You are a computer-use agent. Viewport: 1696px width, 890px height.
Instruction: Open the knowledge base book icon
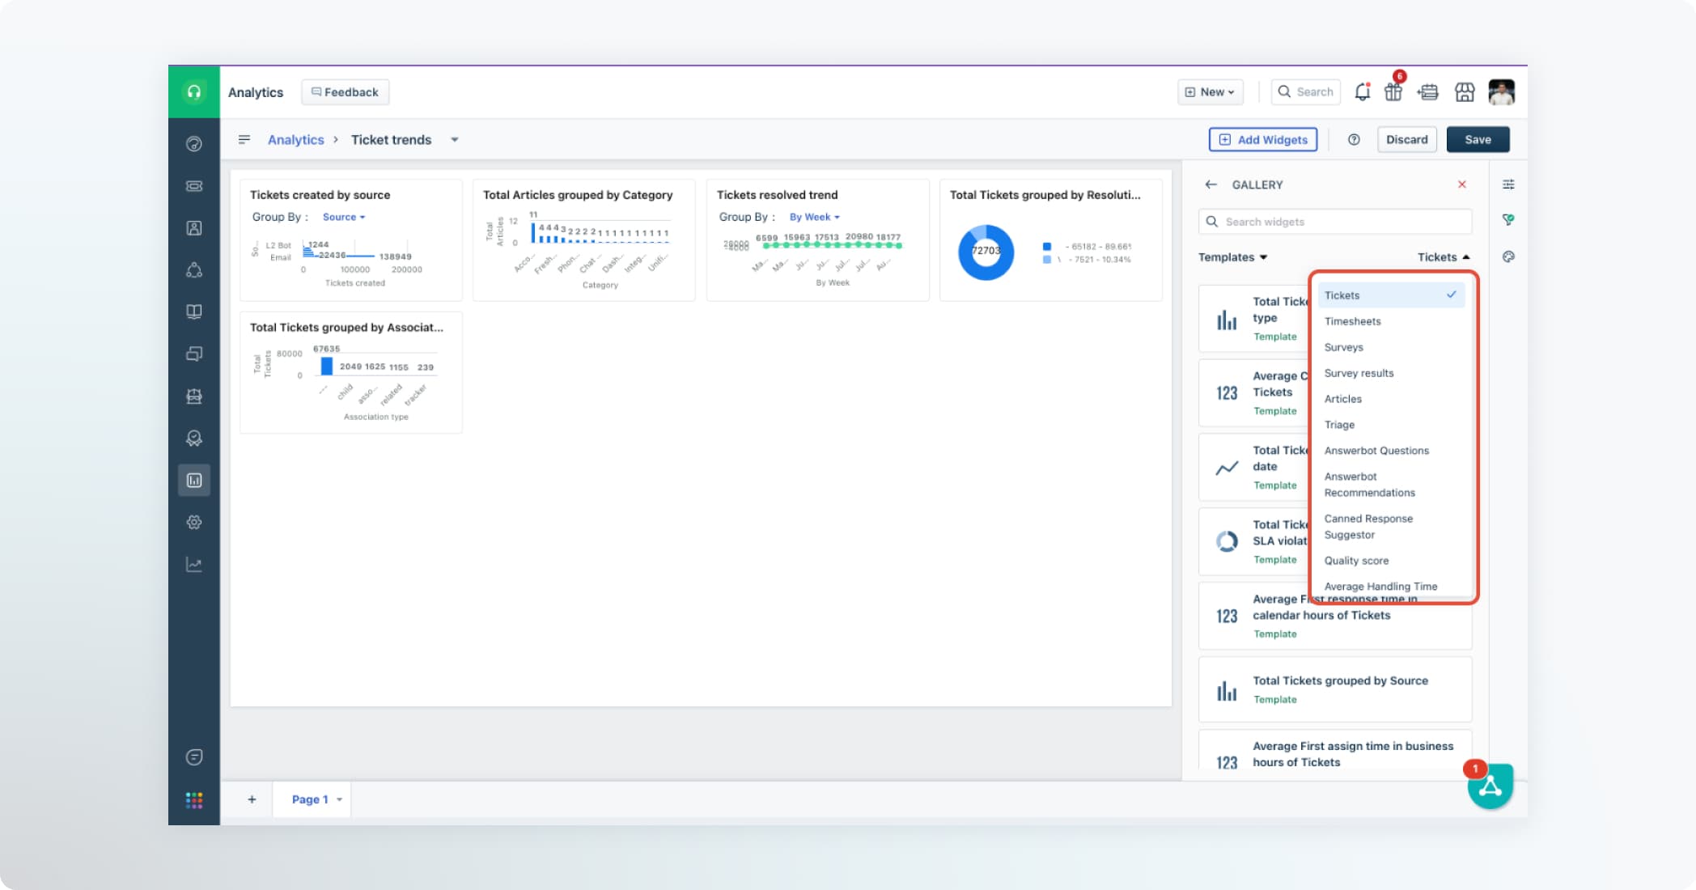point(194,311)
